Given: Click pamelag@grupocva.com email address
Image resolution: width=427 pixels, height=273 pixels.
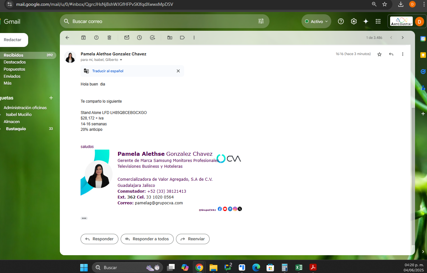Looking at the screenshot, I should 159,203.
